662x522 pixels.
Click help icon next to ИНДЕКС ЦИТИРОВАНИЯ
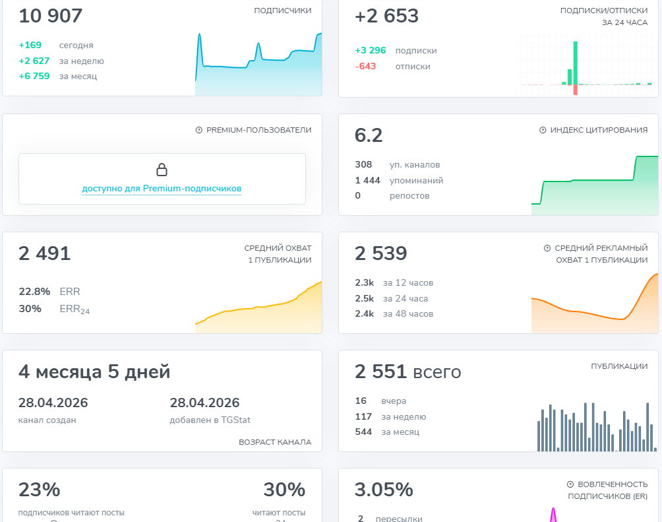click(x=543, y=130)
